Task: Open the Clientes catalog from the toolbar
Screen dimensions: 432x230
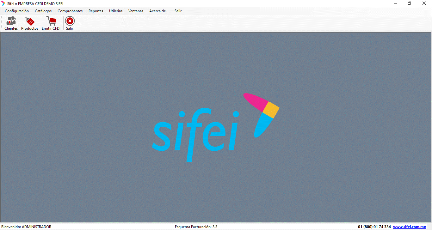Action: coord(11,23)
